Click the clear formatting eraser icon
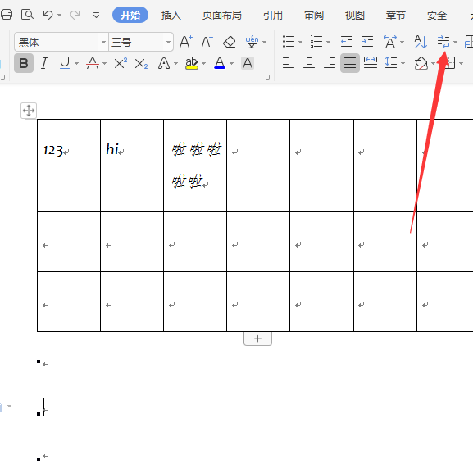Image resolution: width=473 pixels, height=468 pixels. click(x=230, y=42)
